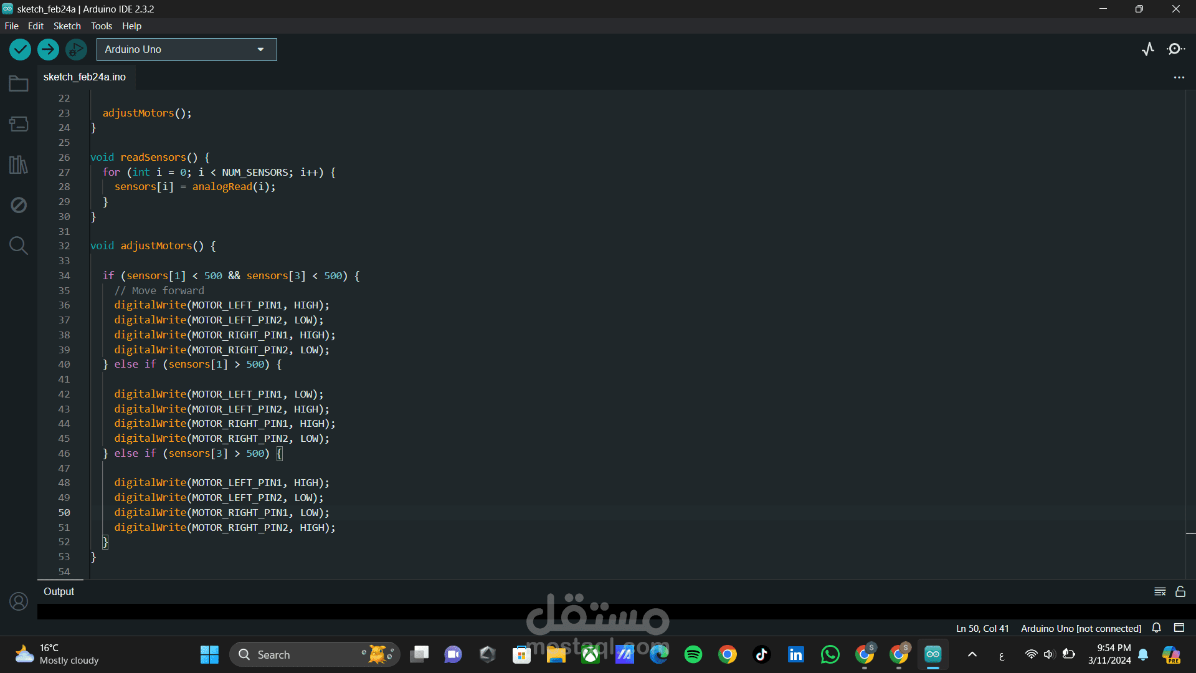Toggle the output lock-scroll icon
This screenshot has width=1196, height=673.
click(1180, 591)
